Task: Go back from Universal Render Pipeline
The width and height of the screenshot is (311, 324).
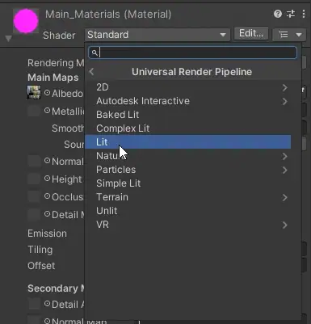Action: click(x=91, y=72)
